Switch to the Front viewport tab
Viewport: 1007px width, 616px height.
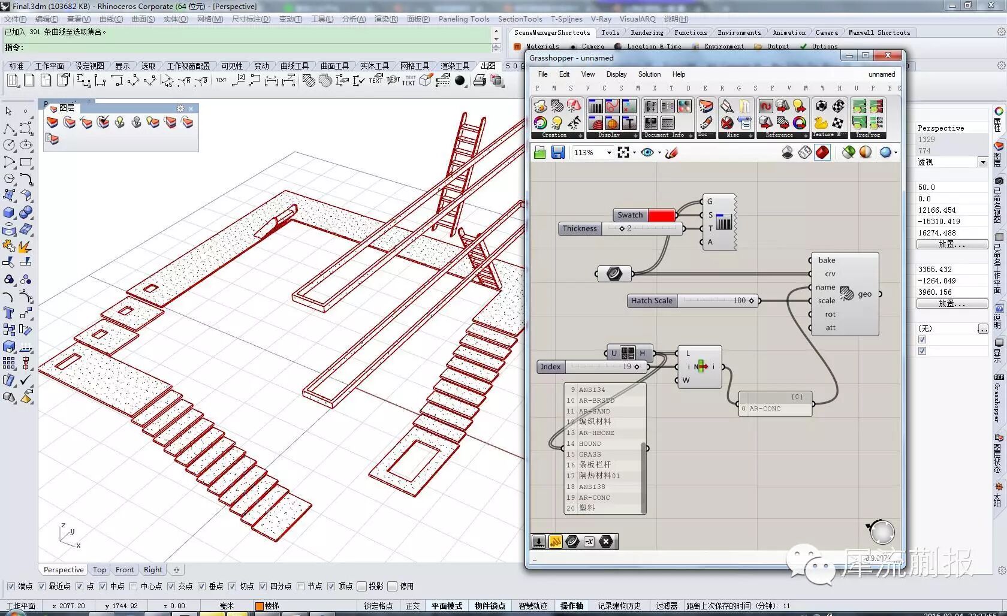(125, 570)
